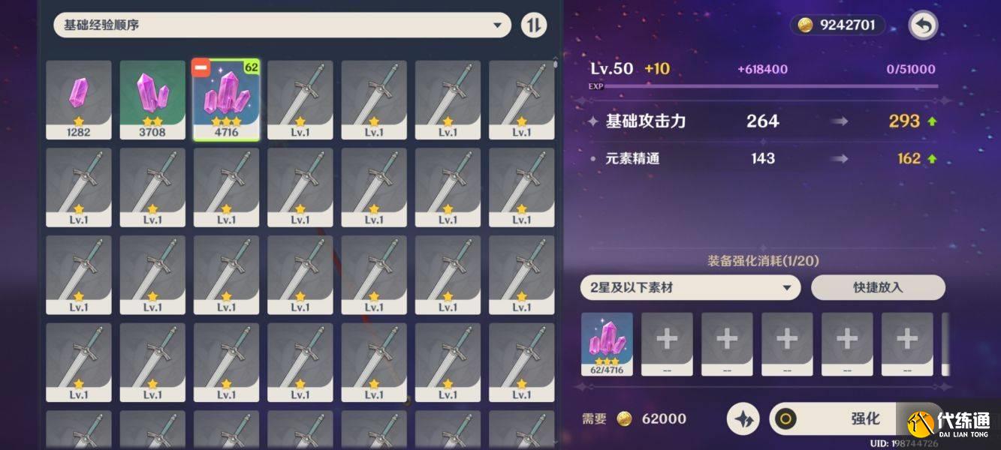Click the sort order toggle arrows icon

[534, 25]
